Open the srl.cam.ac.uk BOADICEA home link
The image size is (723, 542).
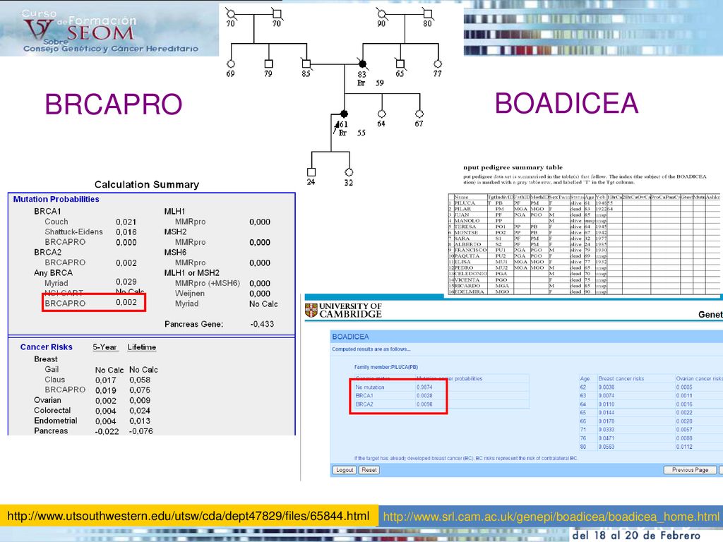click(x=551, y=517)
